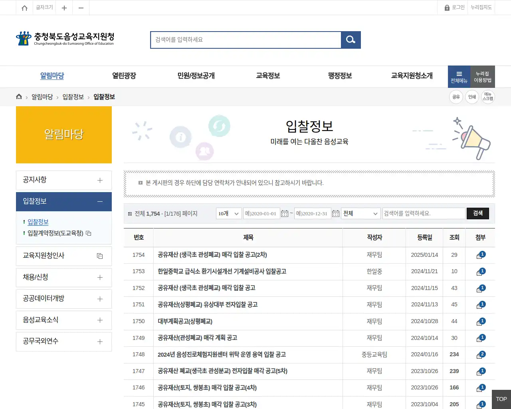Screen dimensions: 511x409
Task: Open post 한일중학교 급식소 환기시설개선 기계설비공사 입찰공고
Action: point(222,272)
